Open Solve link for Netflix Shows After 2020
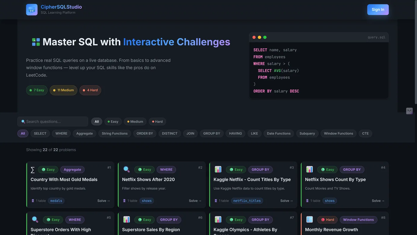 [x=195, y=201]
